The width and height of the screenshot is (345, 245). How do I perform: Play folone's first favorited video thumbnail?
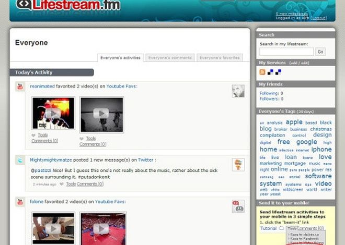click(53, 228)
